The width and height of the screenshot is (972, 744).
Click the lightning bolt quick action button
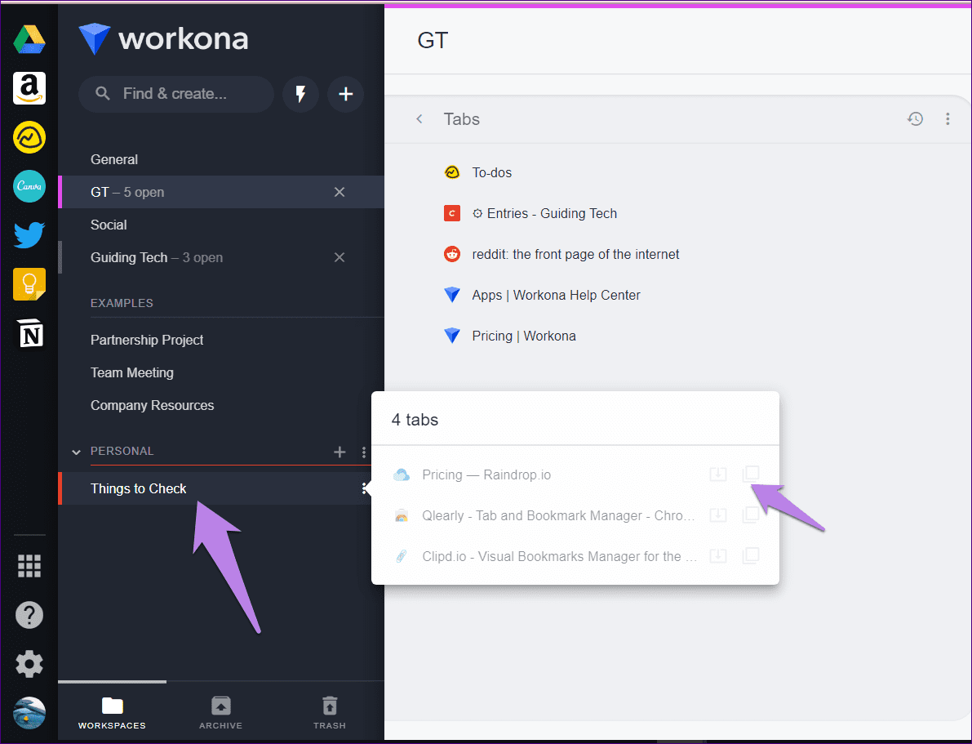[x=300, y=94]
